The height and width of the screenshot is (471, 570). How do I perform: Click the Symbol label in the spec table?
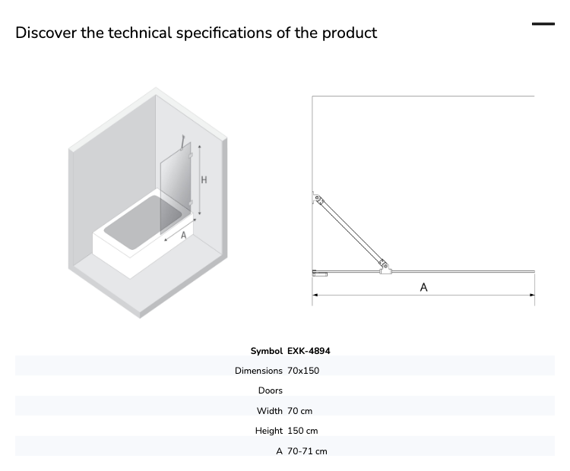pyautogui.click(x=267, y=351)
